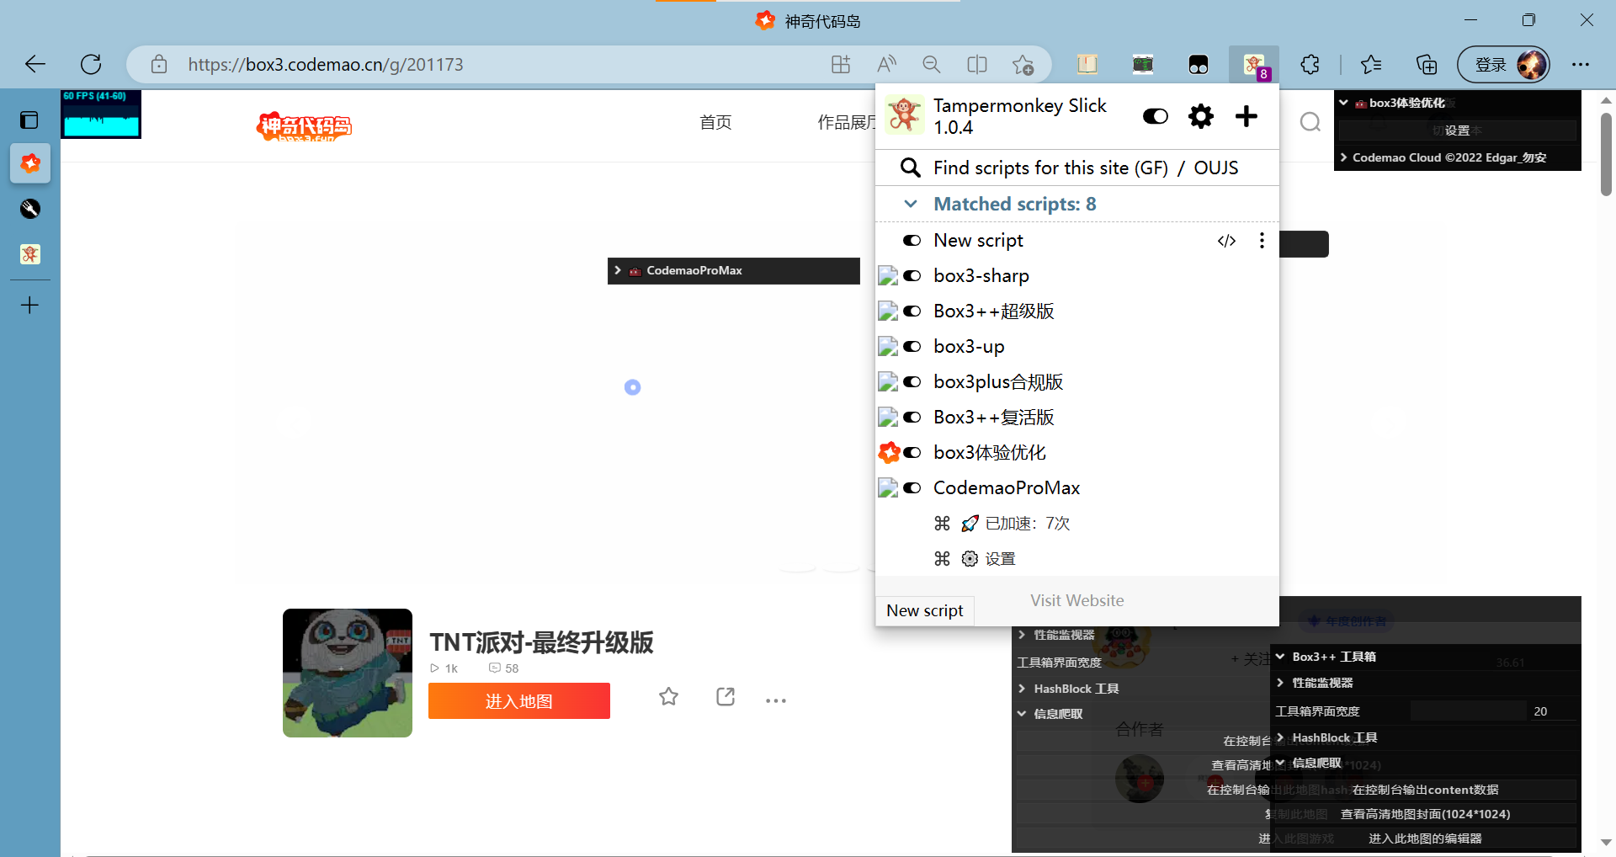Favorite the TNT派对 map with star
This screenshot has width=1616, height=857.
point(669,697)
